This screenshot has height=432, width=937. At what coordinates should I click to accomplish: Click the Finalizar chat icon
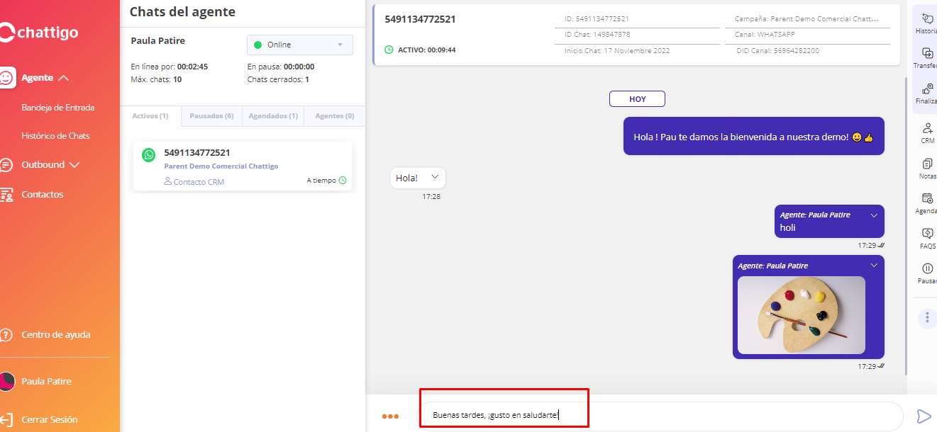tap(926, 89)
